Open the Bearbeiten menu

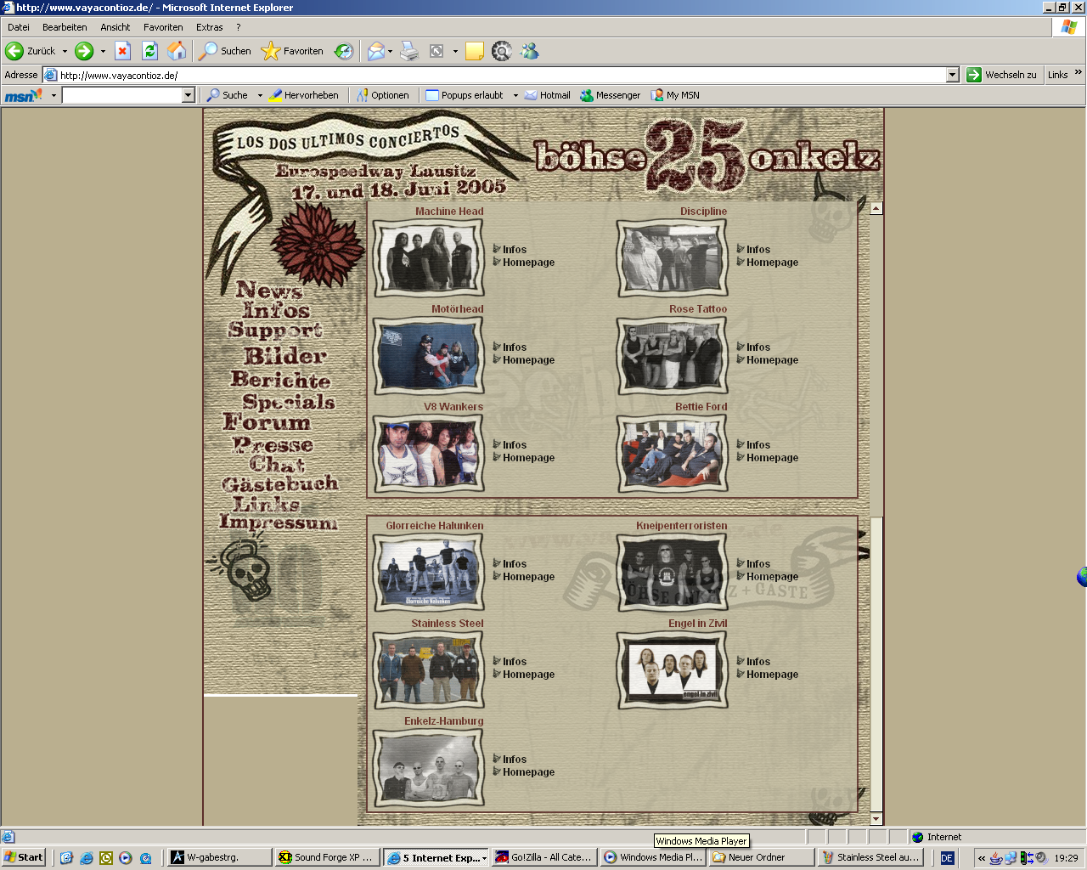point(65,27)
